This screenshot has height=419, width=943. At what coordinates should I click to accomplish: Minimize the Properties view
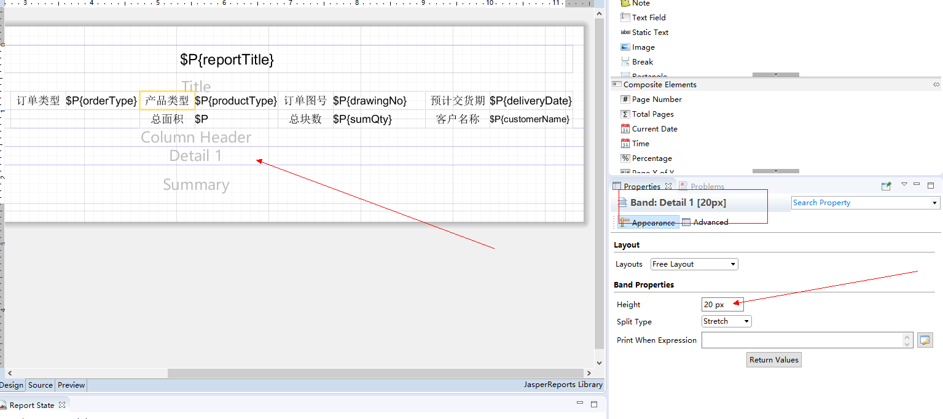tap(917, 184)
